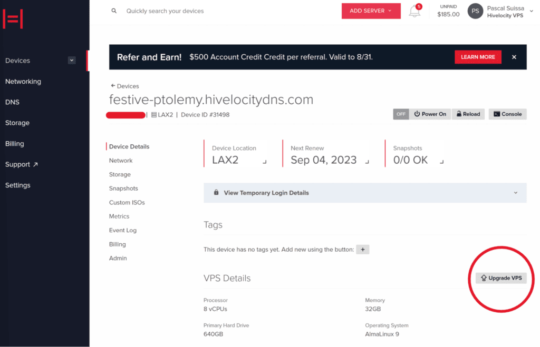Switch to the Snapshots tab
This screenshot has width=540, height=347.
pos(123,188)
